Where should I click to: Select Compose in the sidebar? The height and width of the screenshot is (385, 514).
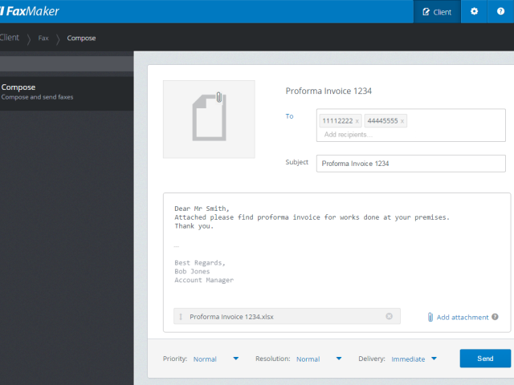pos(18,87)
